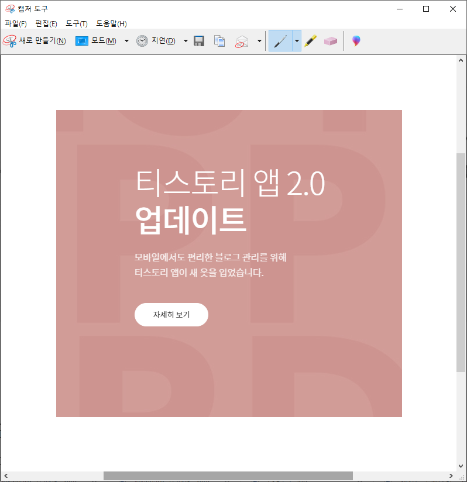Select the rectangular Mode icon
467x482 pixels.
coord(82,41)
